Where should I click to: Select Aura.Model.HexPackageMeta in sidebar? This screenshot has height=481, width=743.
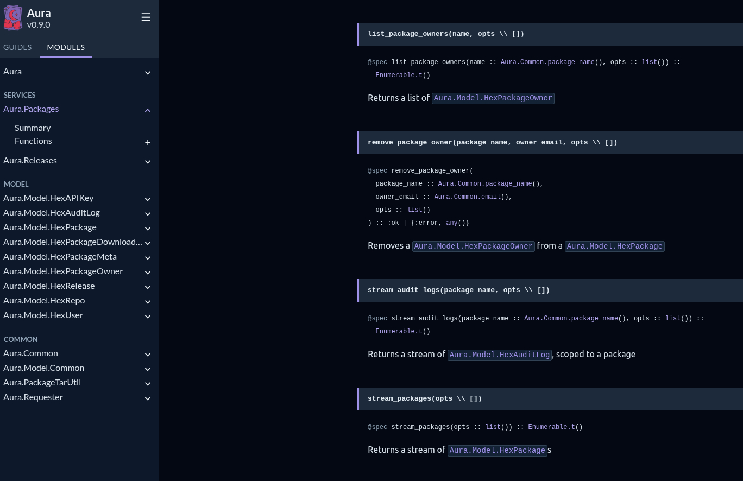point(60,256)
